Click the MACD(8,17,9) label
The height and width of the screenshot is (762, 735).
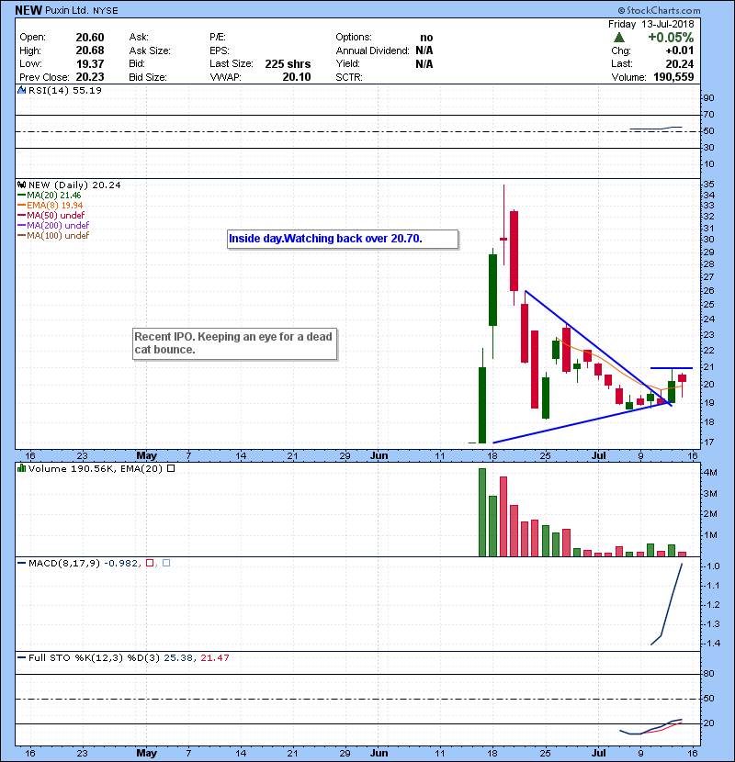tap(64, 564)
